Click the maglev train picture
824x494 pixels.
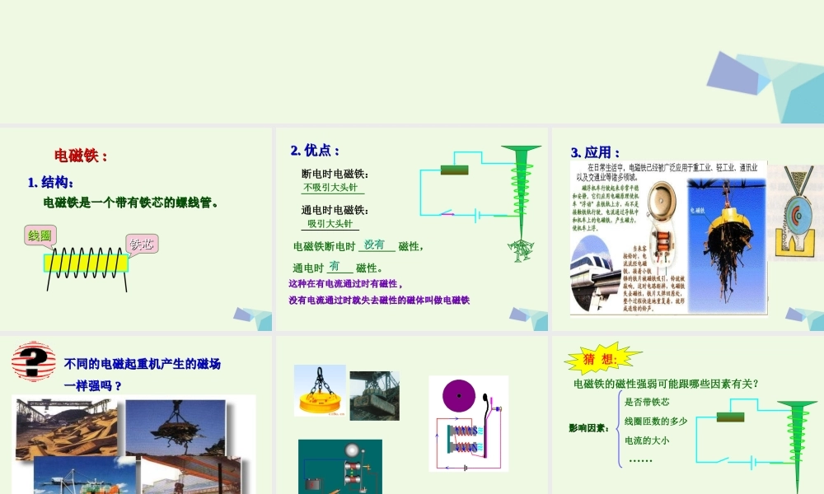pos(597,273)
